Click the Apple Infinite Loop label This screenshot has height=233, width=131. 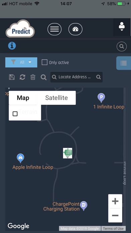pyautogui.click(x=33, y=167)
